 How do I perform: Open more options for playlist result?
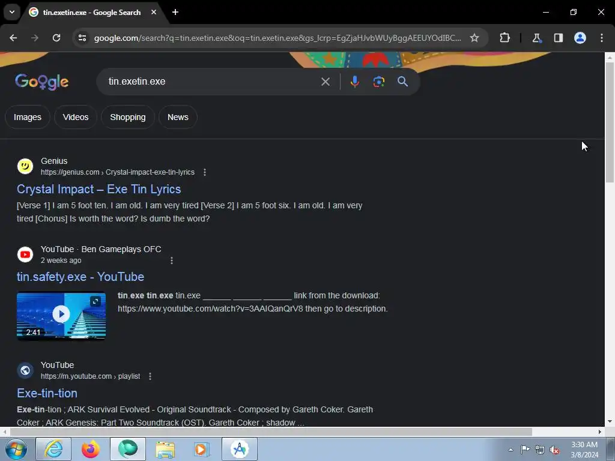click(x=150, y=376)
